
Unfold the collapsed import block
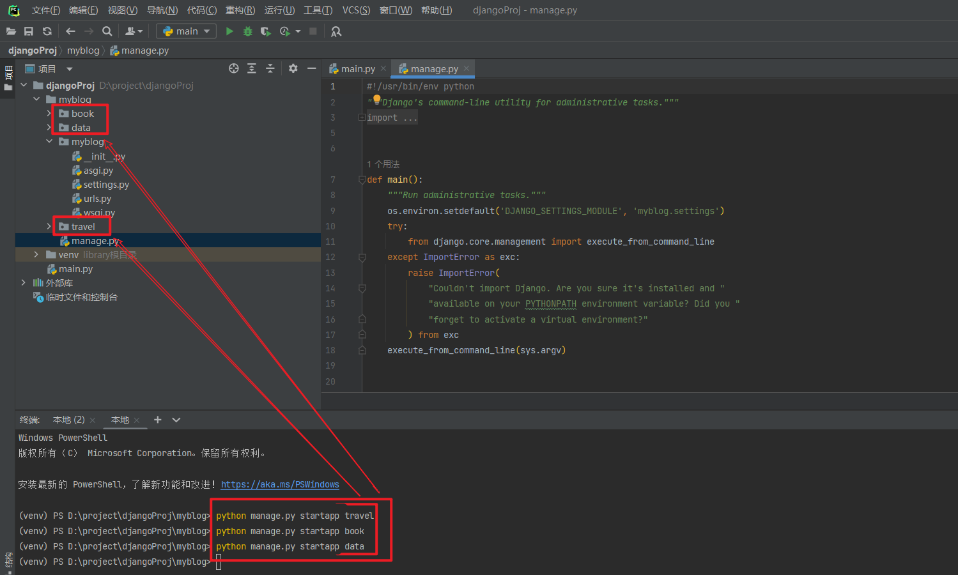pos(362,118)
